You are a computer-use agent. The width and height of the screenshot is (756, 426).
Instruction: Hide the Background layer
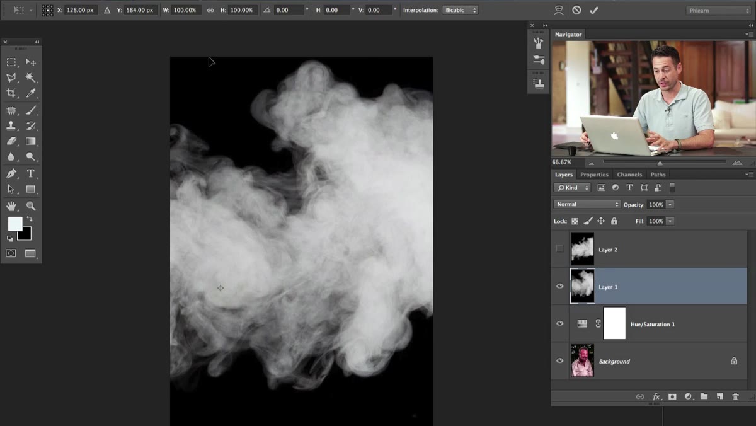point(559,360)
